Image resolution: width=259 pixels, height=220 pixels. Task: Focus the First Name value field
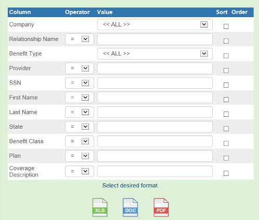(155, 98)
